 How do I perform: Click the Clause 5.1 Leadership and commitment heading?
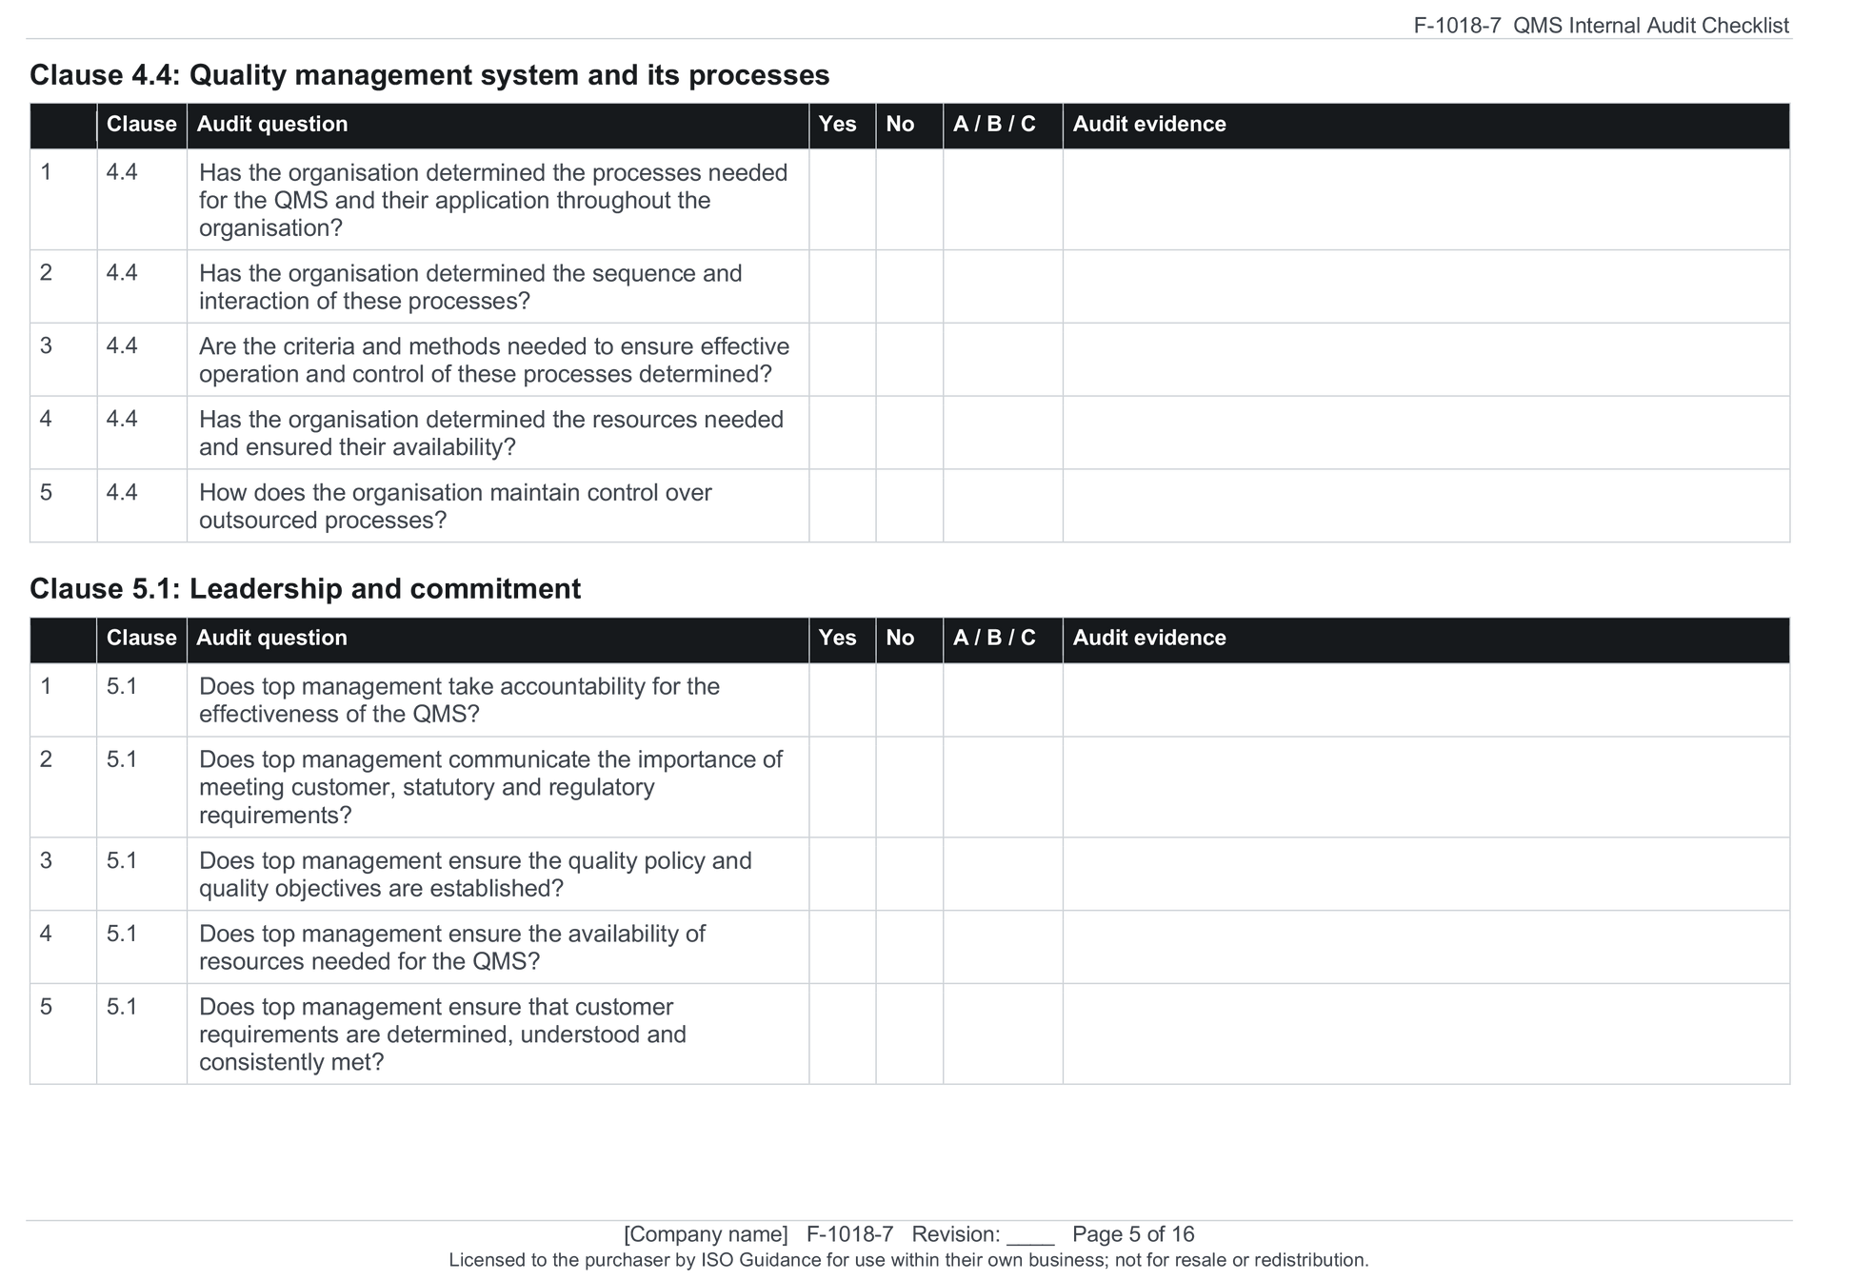tap(305, 589)
